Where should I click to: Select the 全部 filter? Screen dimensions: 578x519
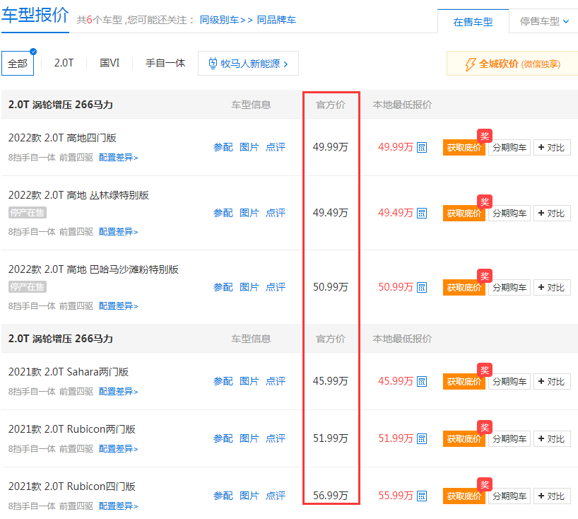click(18, 64)
